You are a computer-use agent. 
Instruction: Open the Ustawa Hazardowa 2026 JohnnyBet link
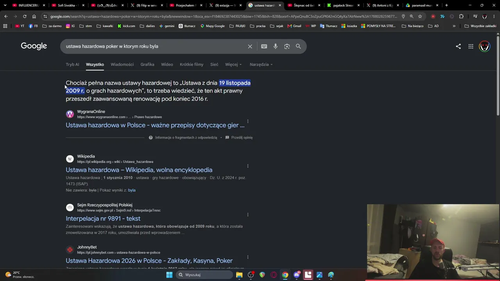point(149,261)
